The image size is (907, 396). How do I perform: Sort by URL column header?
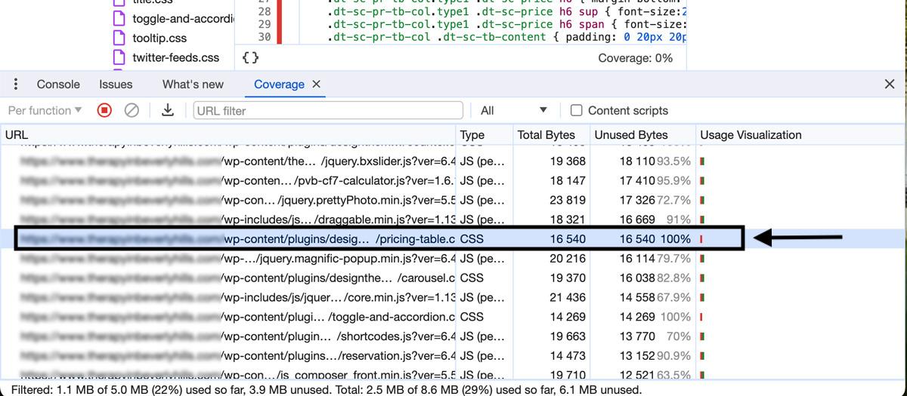click(228, 135)
